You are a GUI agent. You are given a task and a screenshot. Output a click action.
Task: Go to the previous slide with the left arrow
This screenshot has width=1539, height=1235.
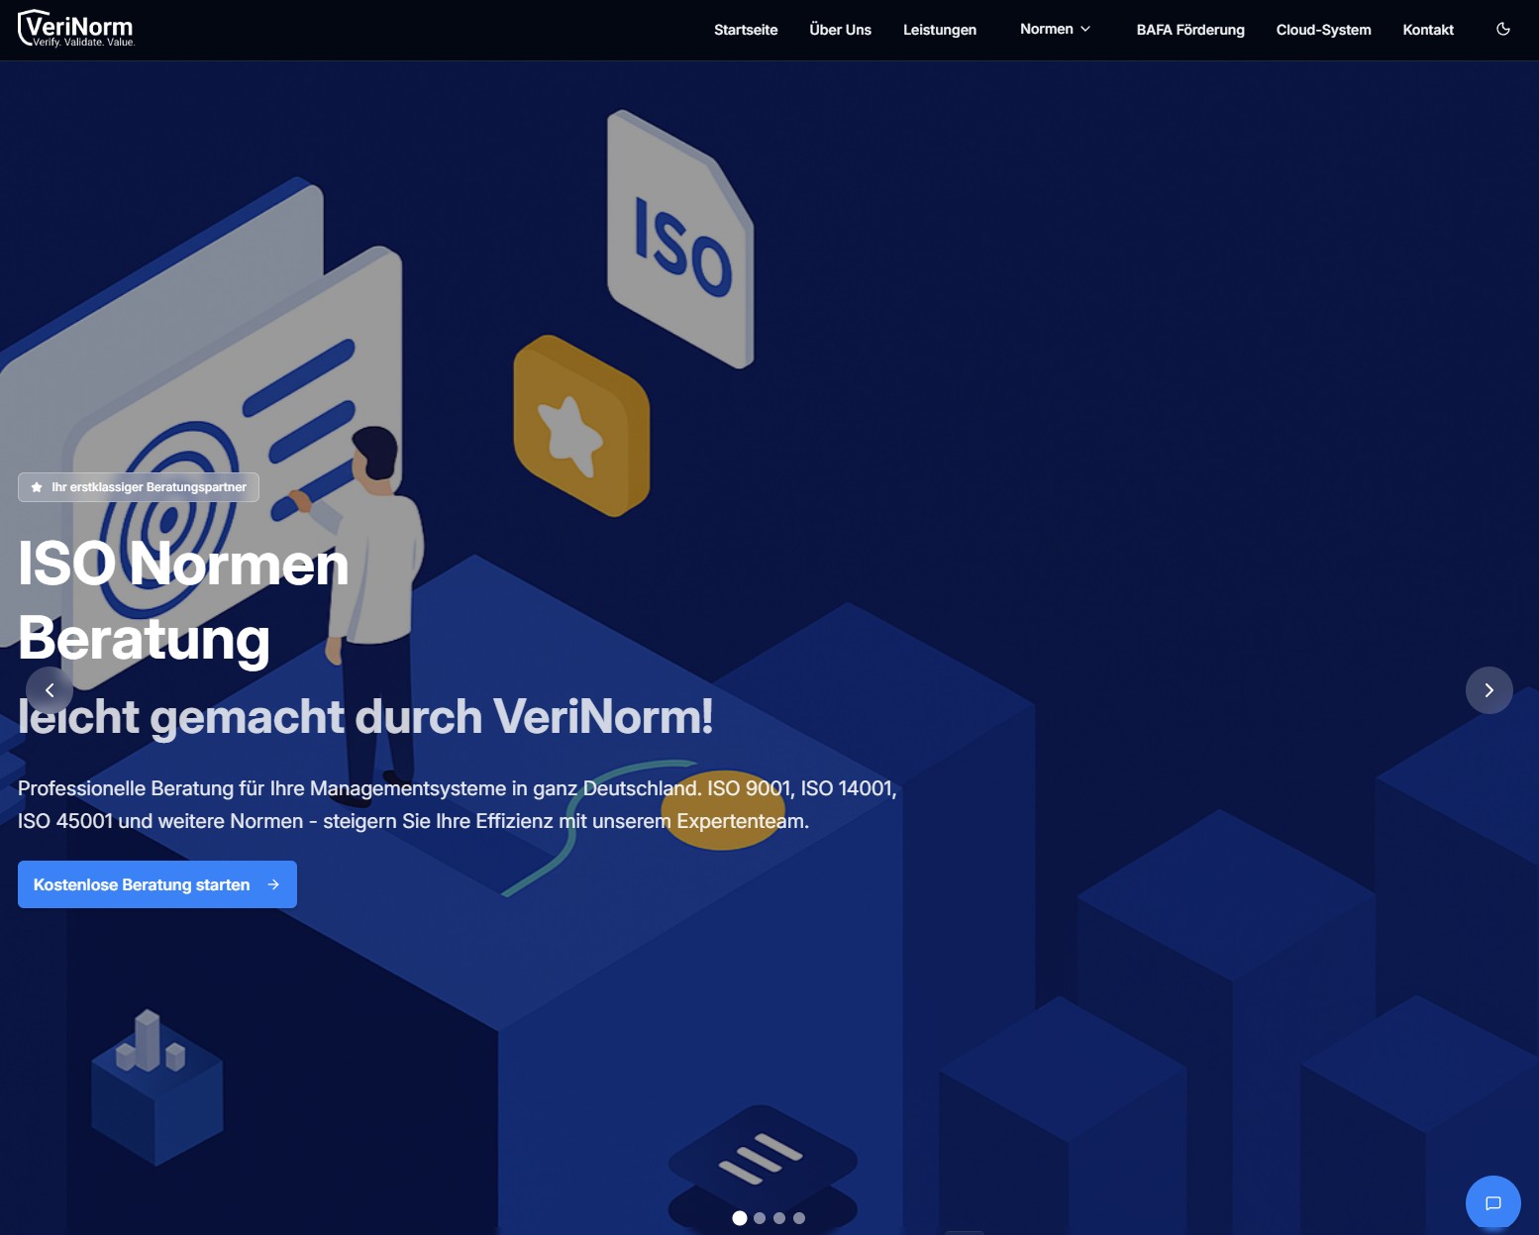(50, 690)
